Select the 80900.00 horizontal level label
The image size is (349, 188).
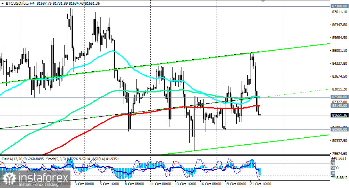[339, 129]
